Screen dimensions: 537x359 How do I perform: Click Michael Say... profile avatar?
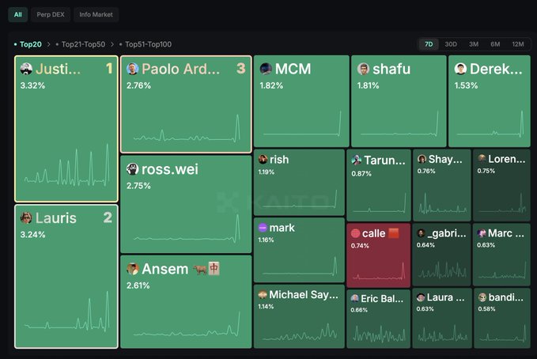pos(263,295)
